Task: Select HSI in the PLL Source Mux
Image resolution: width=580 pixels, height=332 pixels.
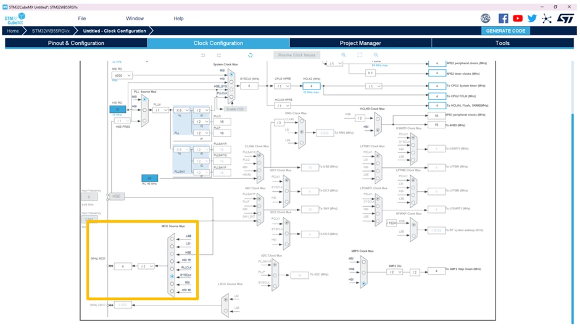Action: coord(144,110)
